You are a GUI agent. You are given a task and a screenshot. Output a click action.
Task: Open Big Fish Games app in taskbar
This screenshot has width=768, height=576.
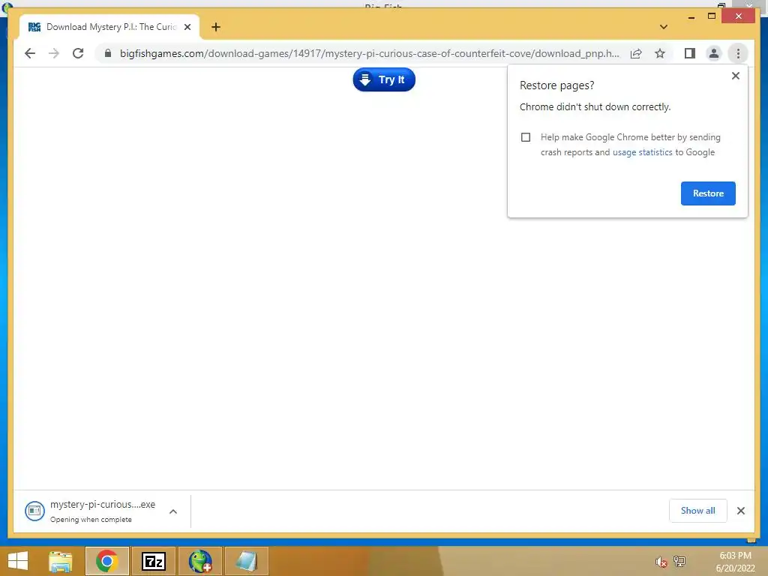[199, 561]
